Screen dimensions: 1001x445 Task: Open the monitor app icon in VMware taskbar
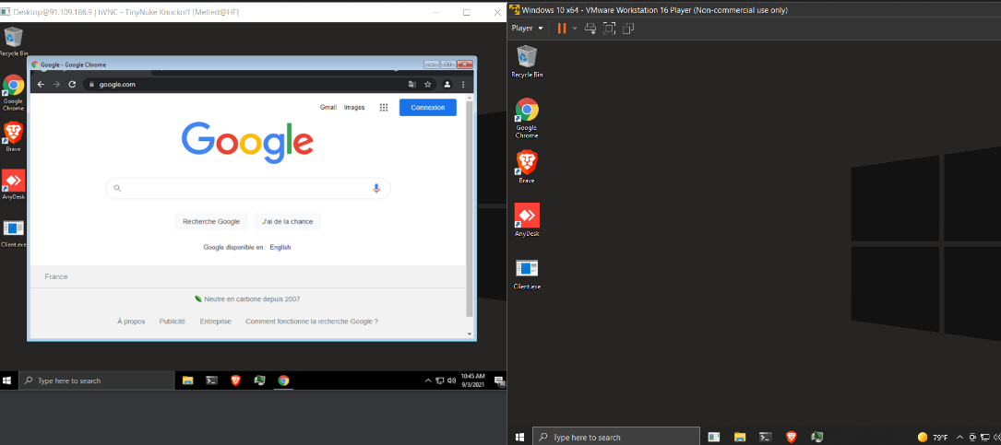pyautogui.click(x=817, y=438)
